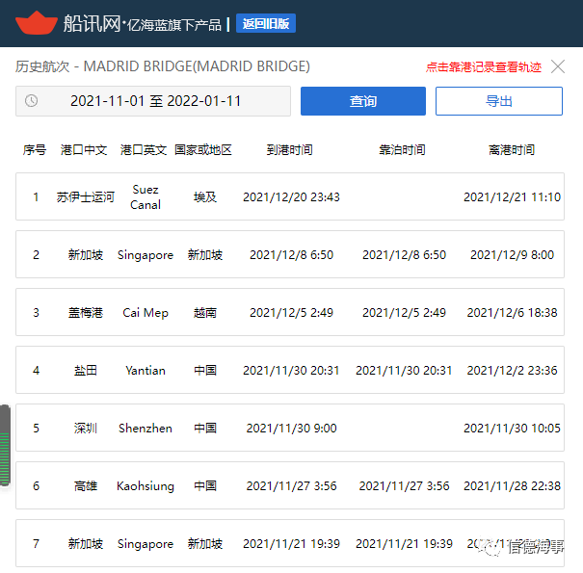Select the 苏伊士运河 port row
The height and width of the screenshot is (573, 583).
(290, 196)
